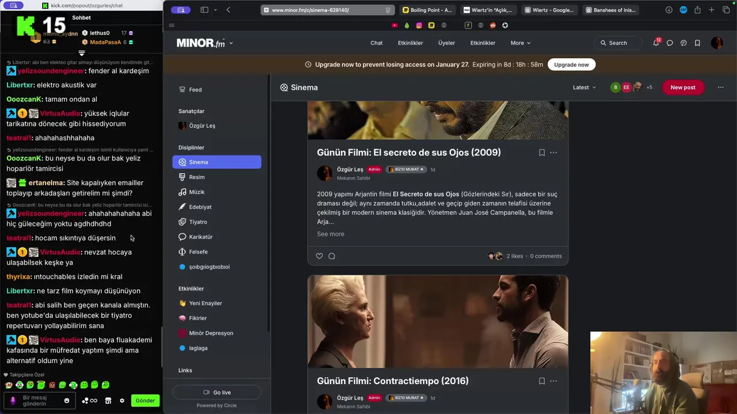Collapse the Kick chat leaderboard arrow
This screenshot has width=737, height=414.
(81, 53)
